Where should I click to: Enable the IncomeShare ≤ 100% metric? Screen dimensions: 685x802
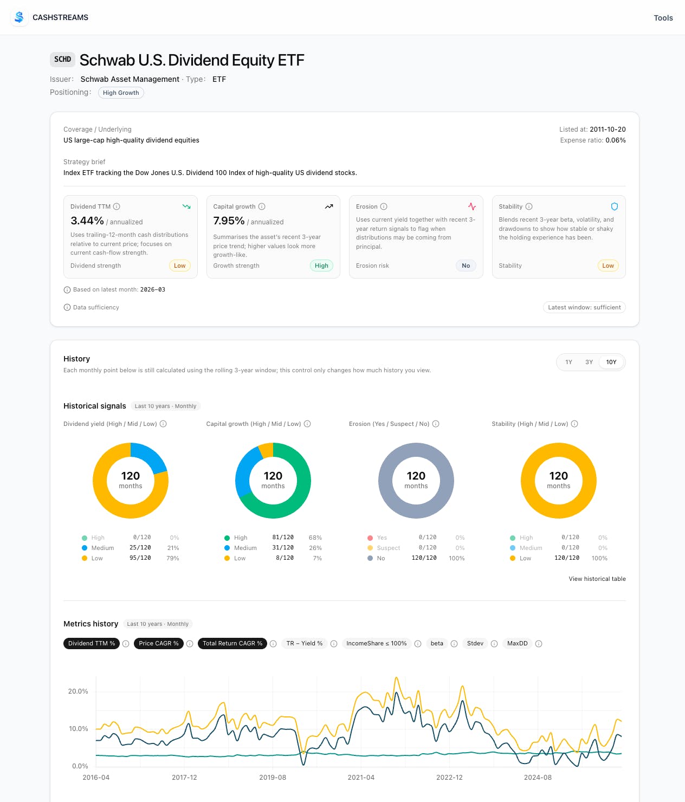(x=377, y=643)
